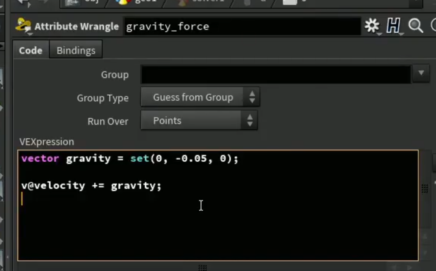The image size is (436, 271).
Task: Open the Group selector dropdown arrow
Action: [421, 73]
